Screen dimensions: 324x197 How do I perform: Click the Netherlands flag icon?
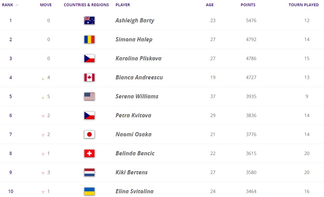tap(89, 172)
